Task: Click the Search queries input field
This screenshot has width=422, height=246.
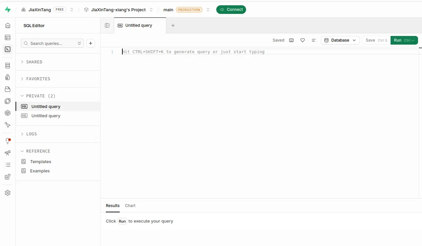Action: [52, 43]
